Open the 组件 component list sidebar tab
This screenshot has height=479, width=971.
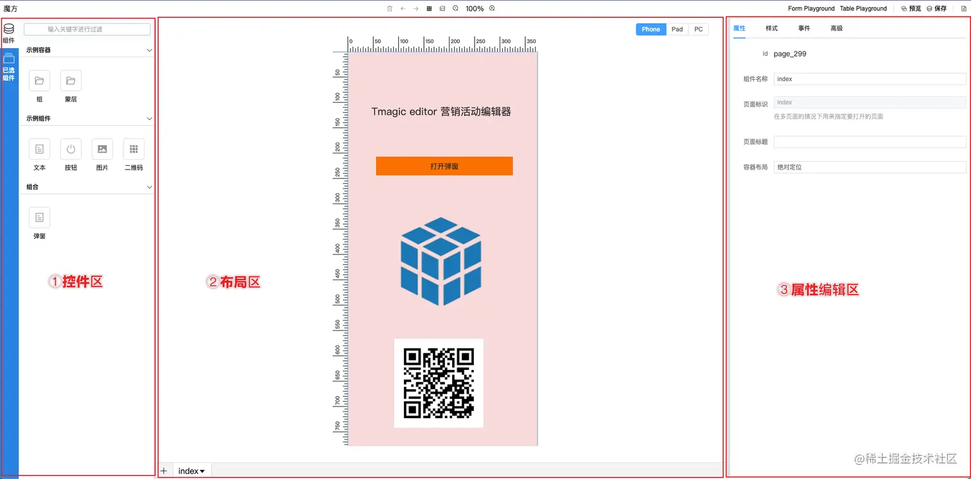click(9, 33)
